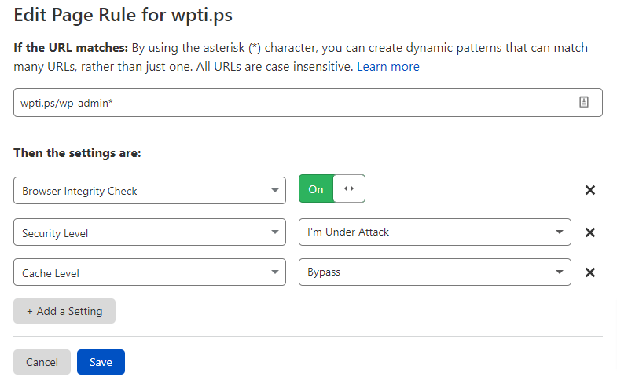Click the Edit Page Rule heading

(x=123, y=16)
